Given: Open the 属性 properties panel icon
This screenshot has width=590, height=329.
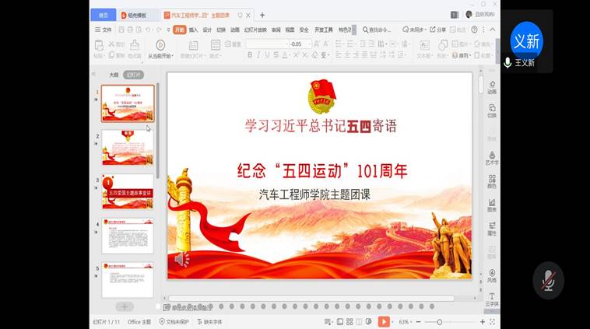Looking at the screenshot, I should [x=491, y=229].
